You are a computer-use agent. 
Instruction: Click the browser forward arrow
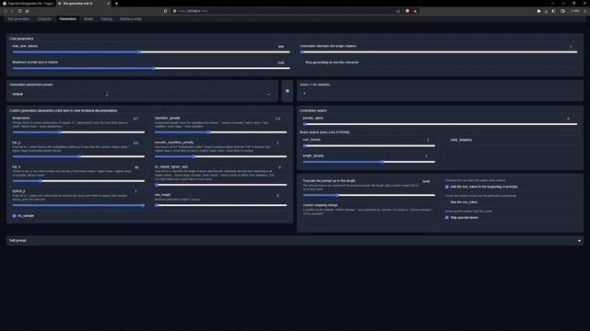pyautogui.click(x=12, y=11)
